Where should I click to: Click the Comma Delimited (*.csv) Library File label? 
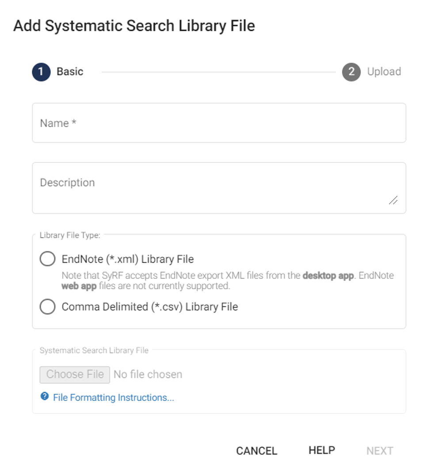pyautogui.click(x=150, y=307)
